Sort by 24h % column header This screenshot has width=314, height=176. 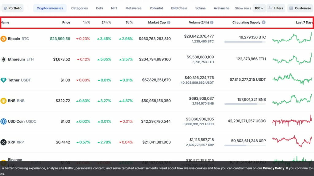tap(106, 22)
